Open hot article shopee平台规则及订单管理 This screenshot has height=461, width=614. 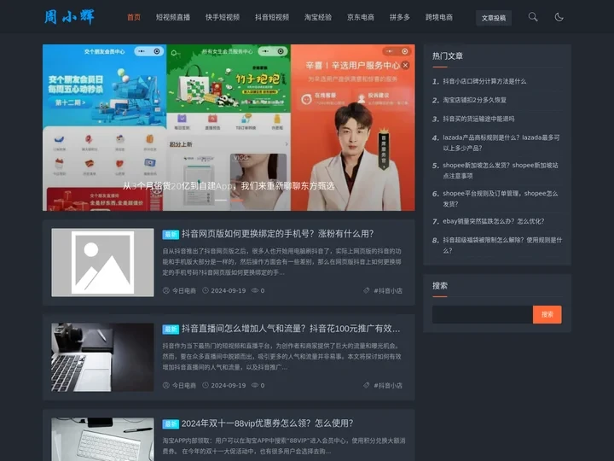tap(501, 199)
